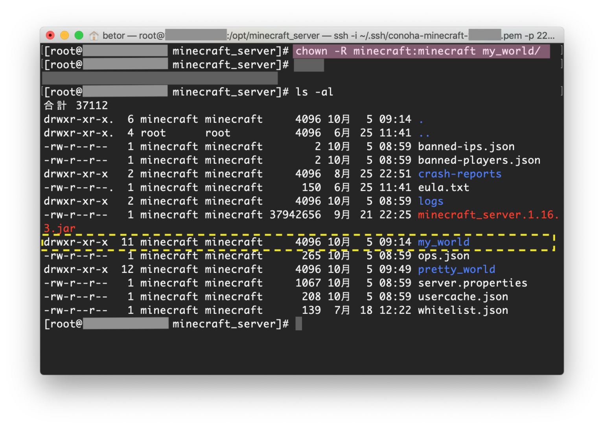Click the red close traffic light

pyautogui.click(x=50, y=35)
